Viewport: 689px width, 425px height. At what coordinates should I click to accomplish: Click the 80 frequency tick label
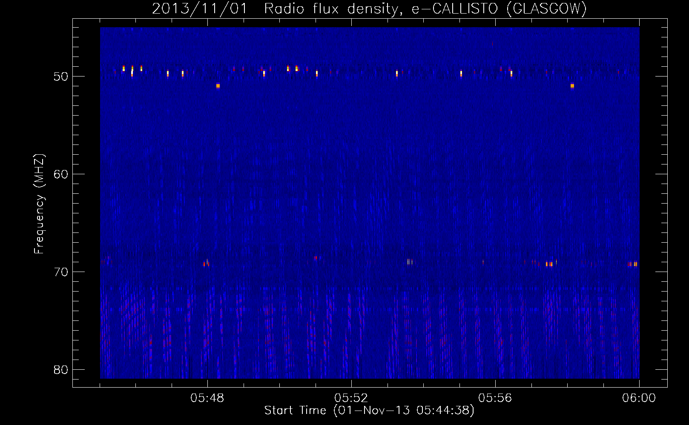click(x=61, y=370)
